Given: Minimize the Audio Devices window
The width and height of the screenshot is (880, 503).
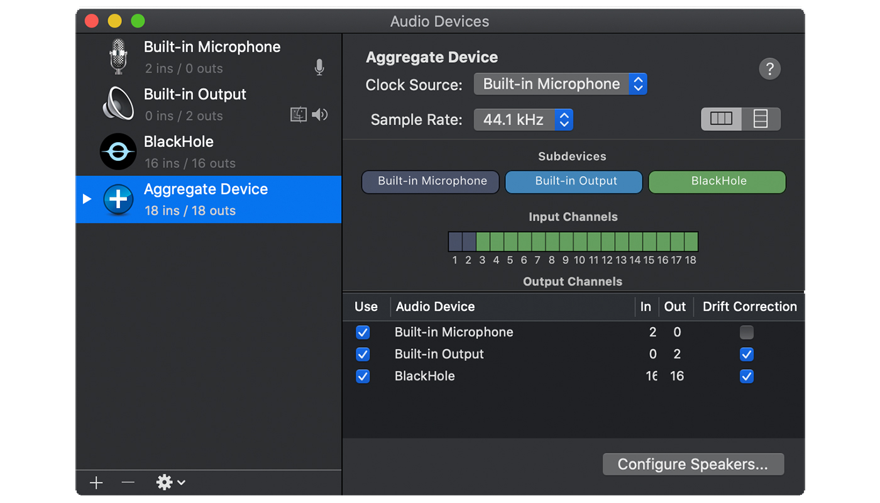Looking at the screenshot, I should point(114,21).
